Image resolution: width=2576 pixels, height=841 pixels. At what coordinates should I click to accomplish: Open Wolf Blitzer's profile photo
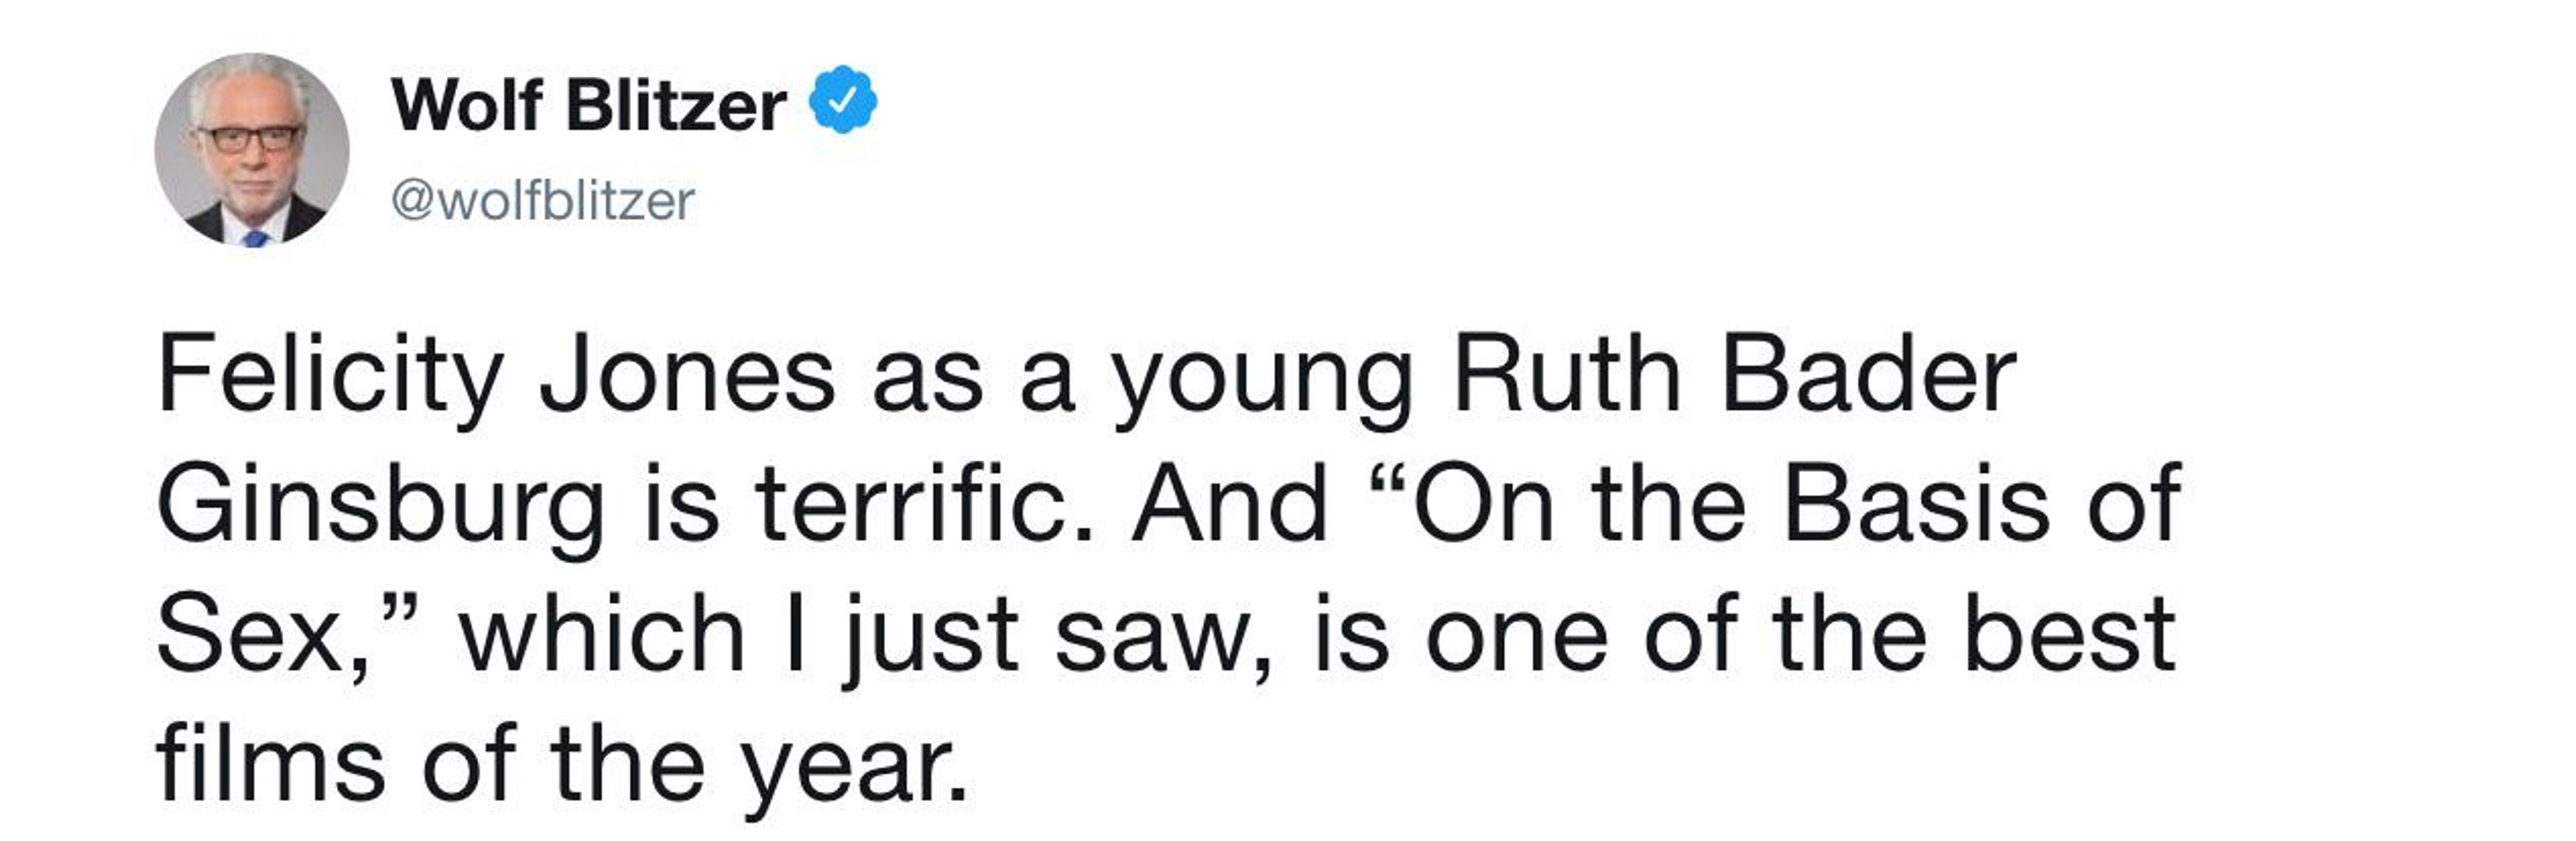pos(252,150)
